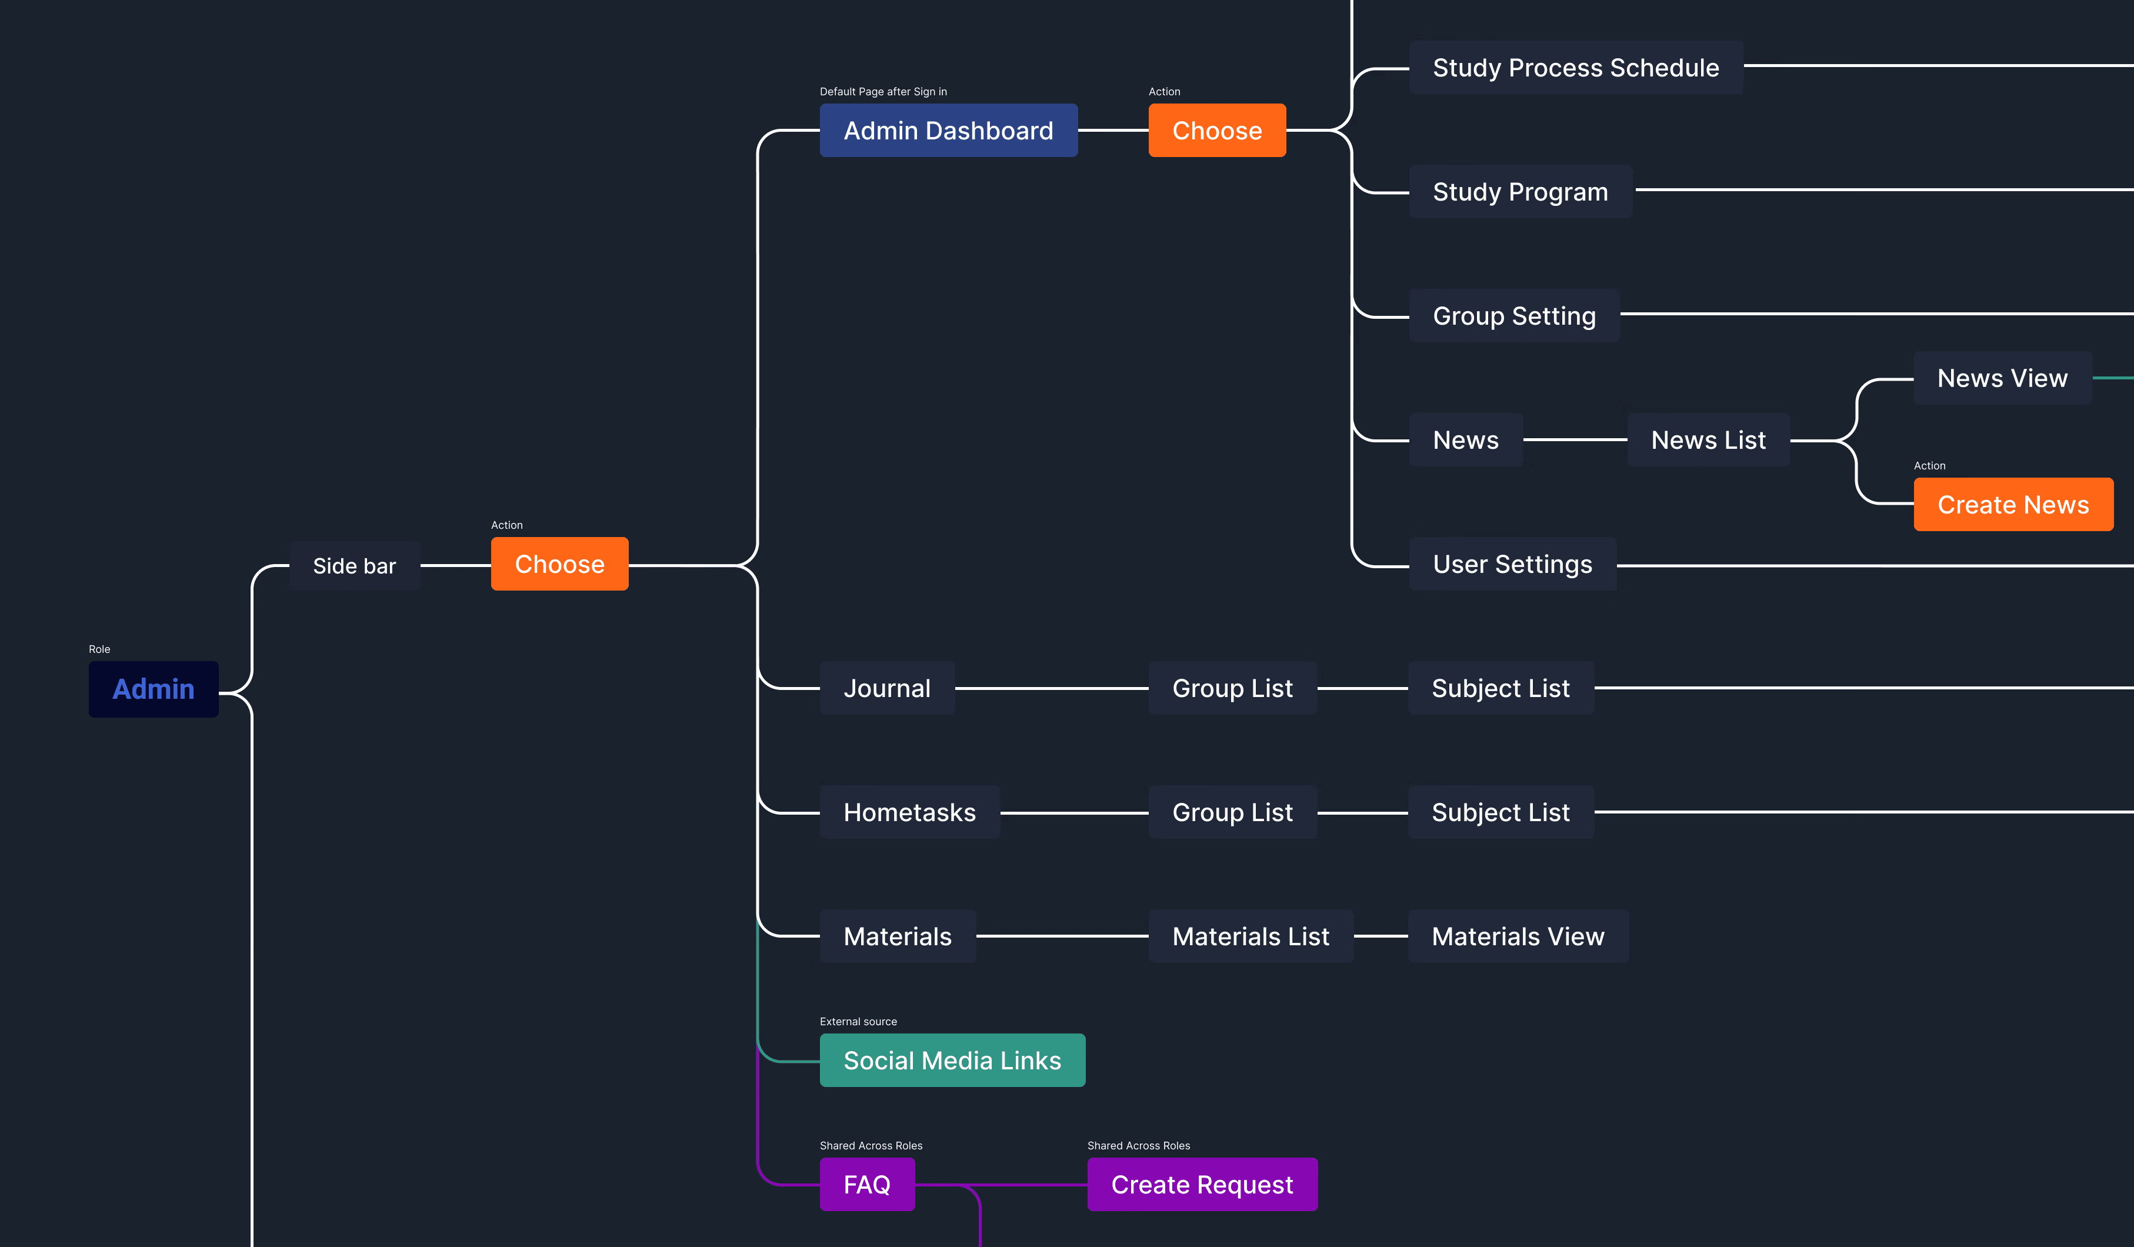Click the Group Setting node

[x=1513, y=316]
